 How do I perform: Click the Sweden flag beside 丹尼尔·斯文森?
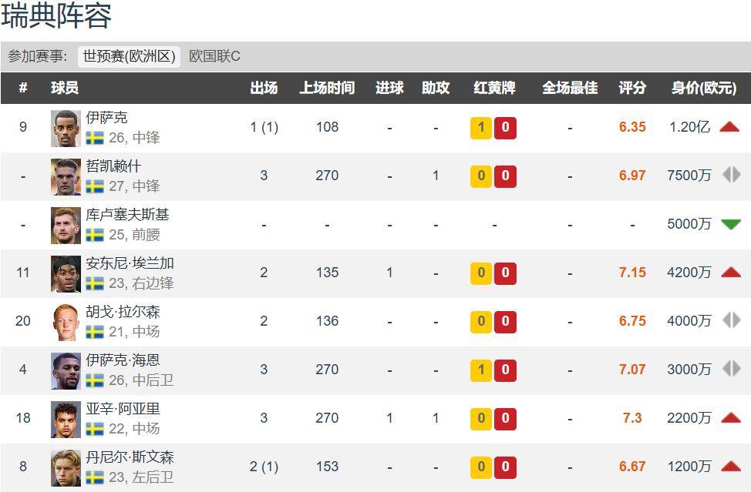point(94,476)
